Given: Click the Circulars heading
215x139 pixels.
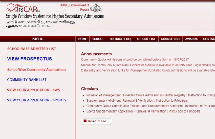Looking at the screenshot, I should 89,89.
